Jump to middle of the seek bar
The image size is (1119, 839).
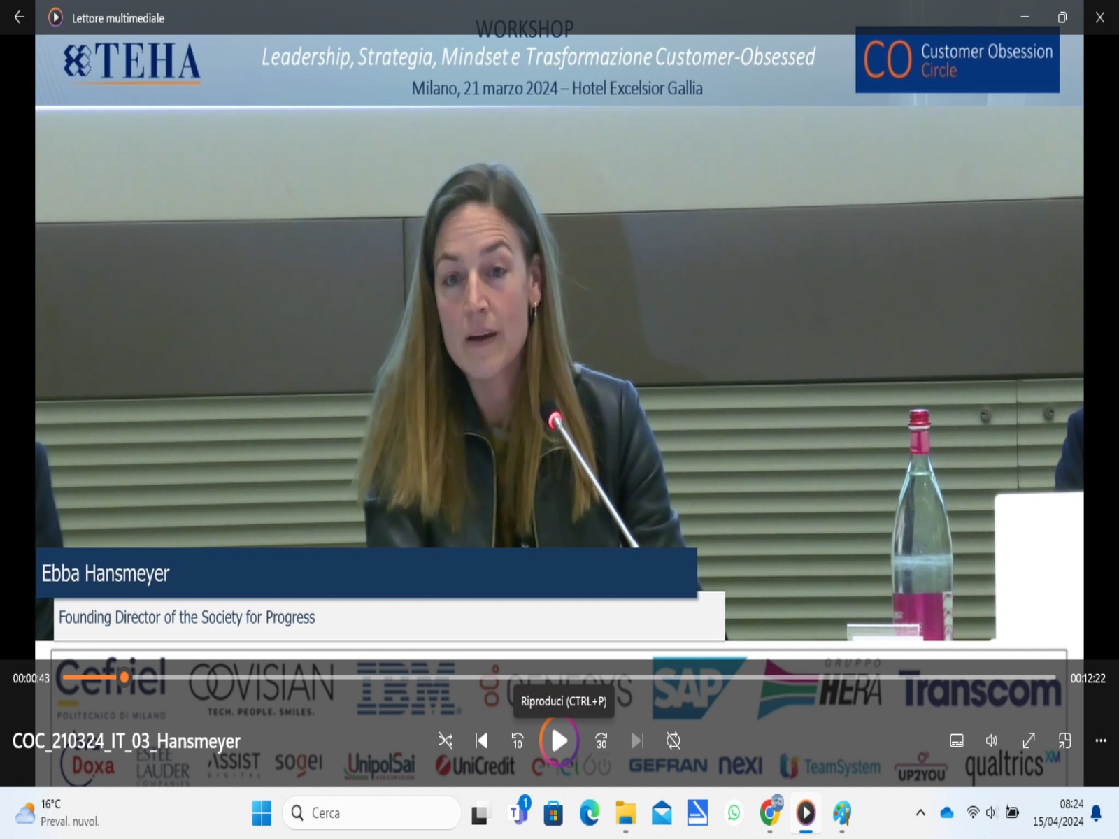(x=559, y=677)
